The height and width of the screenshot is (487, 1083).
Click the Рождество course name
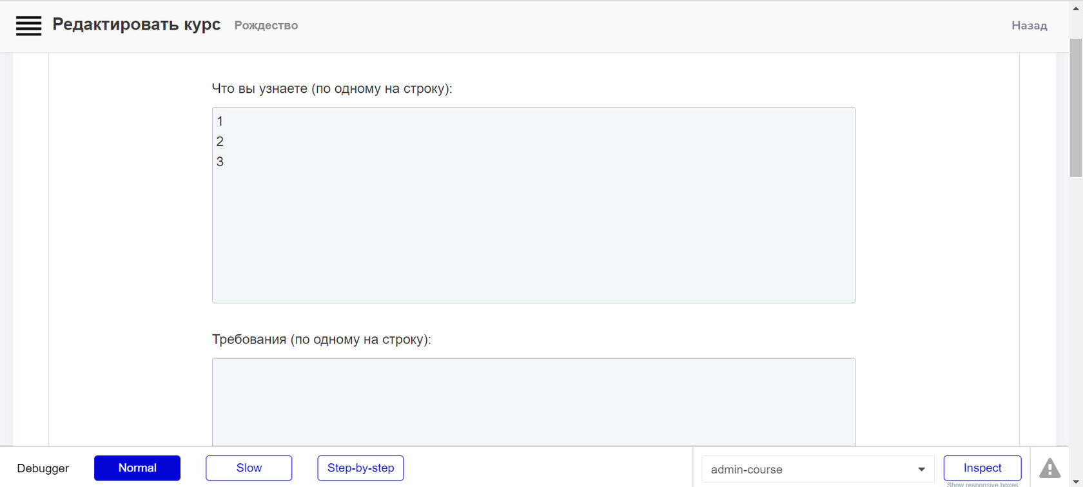(266, 26)
